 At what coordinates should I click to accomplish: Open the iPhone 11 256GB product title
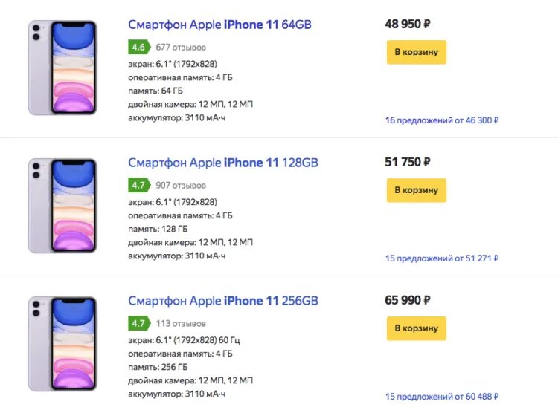click(222, 301)
